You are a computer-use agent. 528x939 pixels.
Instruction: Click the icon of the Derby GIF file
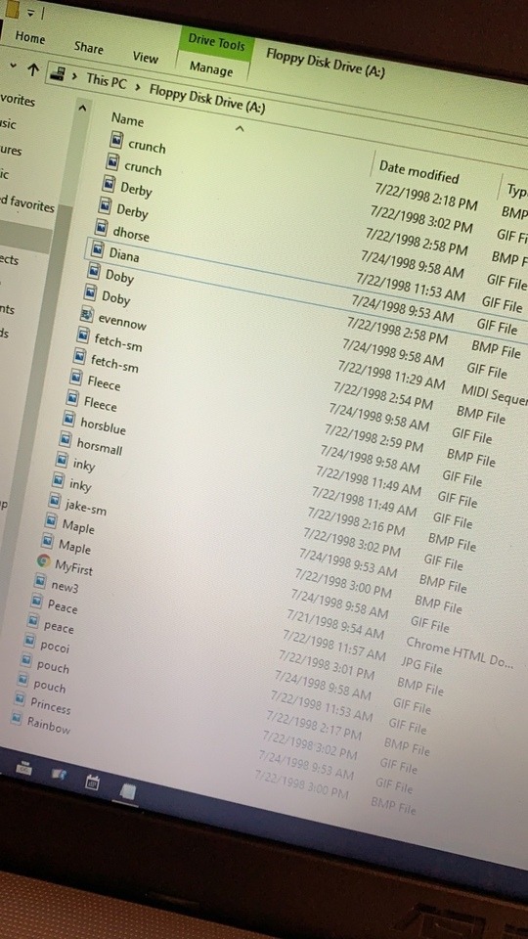pos(106,206)
